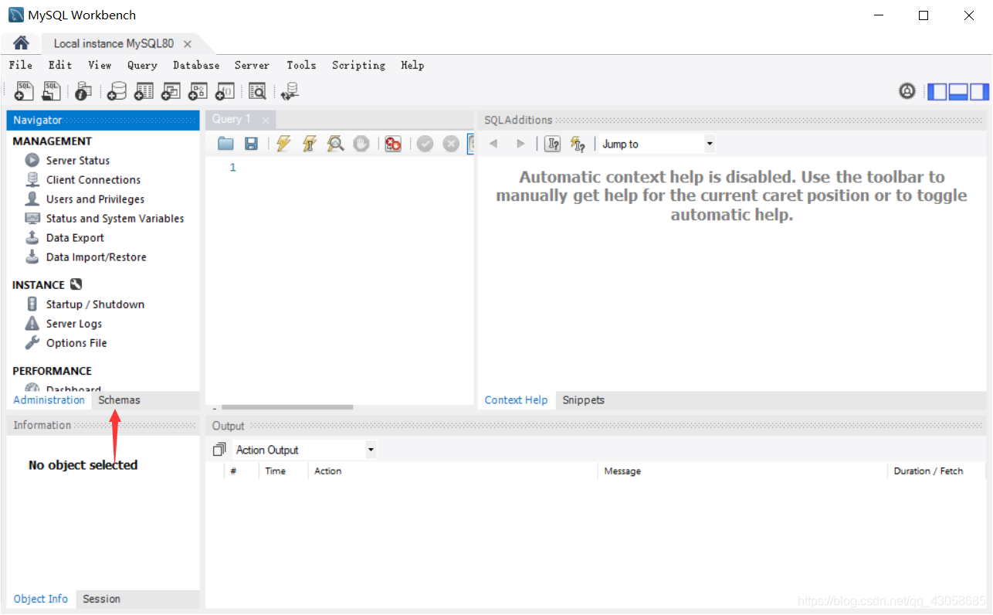Screen dimensions: 993x615
Task: Toggle bottom output panel visibility
Action: [958, 91]
